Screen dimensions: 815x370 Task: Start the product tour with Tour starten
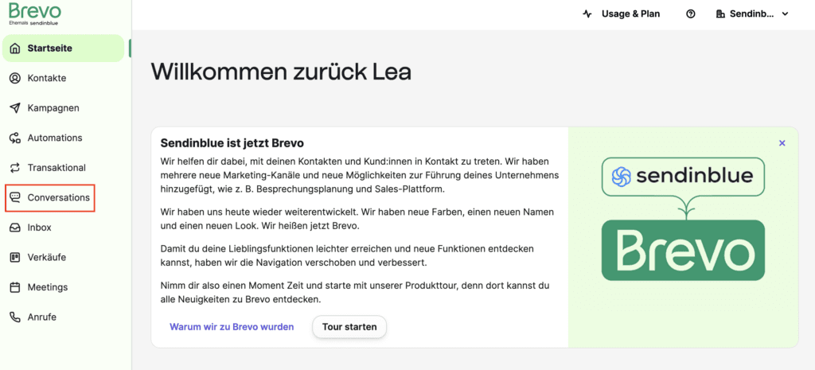(x=349, y=327)
